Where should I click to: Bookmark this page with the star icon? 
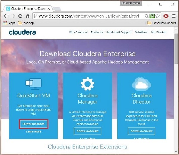point(158,16)
